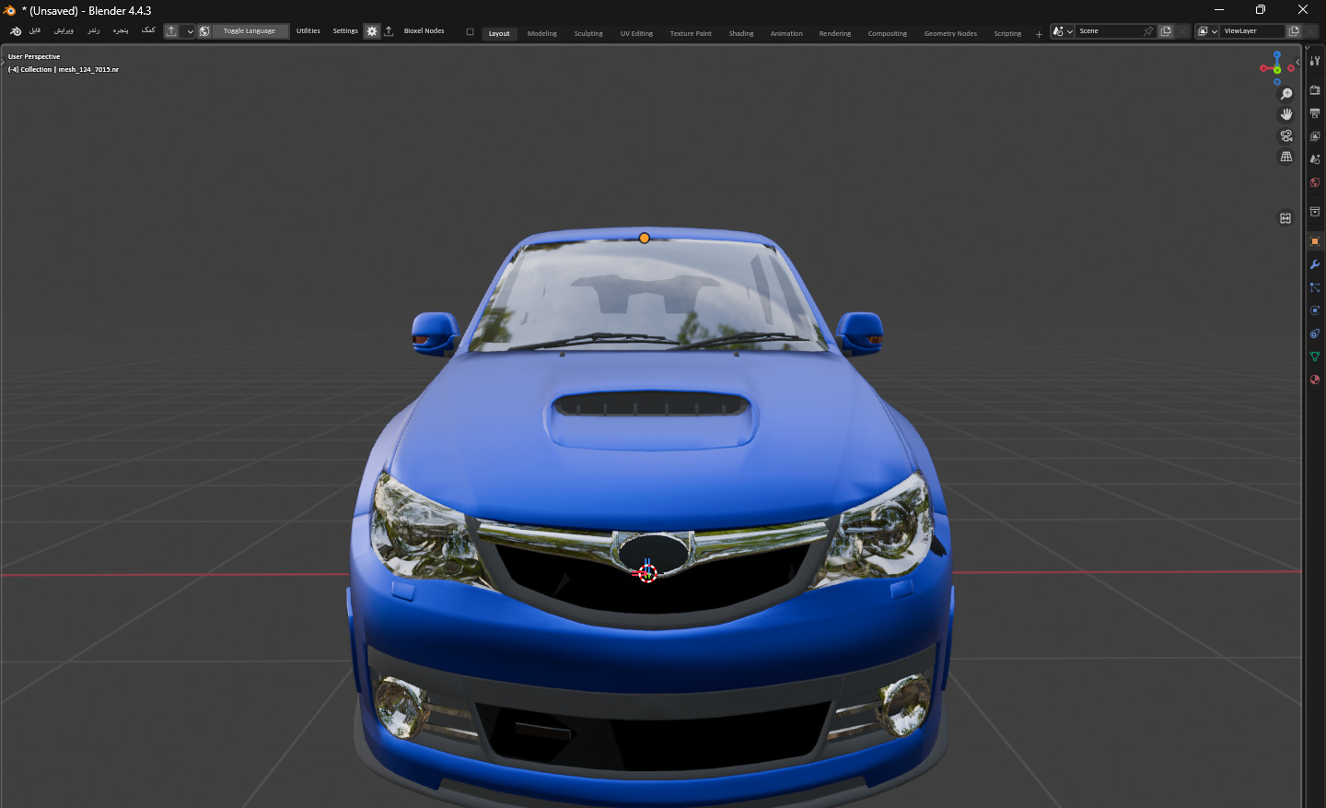This screenshot has width=1326, height=808.
Task: Create a new scene with duplicate icon
Action: [x=1166, y=31]
